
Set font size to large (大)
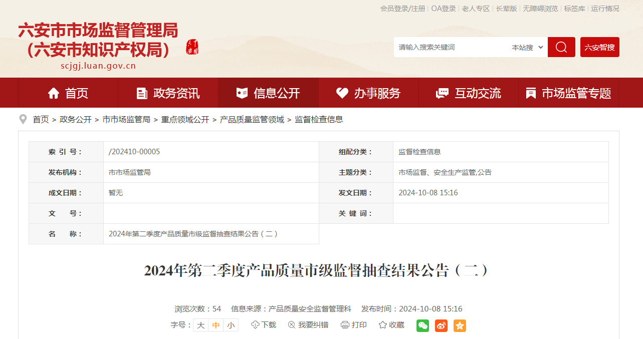[200, 325]
